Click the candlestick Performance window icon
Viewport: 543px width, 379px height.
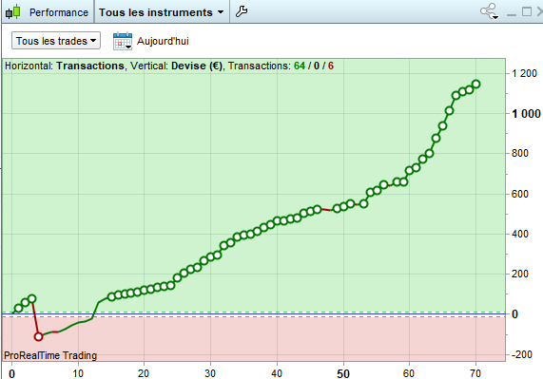pyautogui.click(x=13, y=12)
